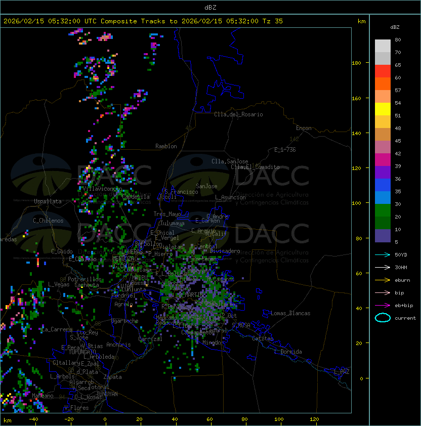Select the yellow eburn arrow icon

pyautogui.click(x=383, y=280)
